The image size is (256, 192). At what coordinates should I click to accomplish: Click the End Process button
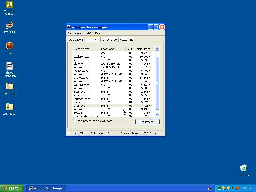click(x=147, y=122)
